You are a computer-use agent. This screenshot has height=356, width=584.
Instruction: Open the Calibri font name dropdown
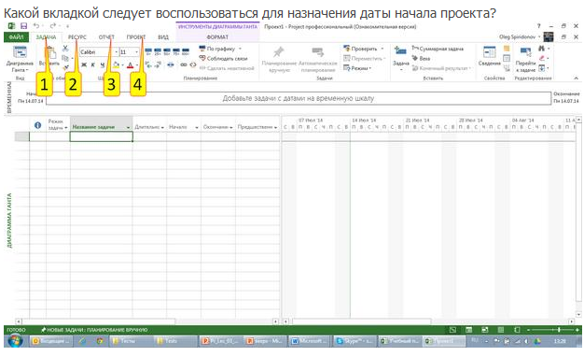click(117, 52)
